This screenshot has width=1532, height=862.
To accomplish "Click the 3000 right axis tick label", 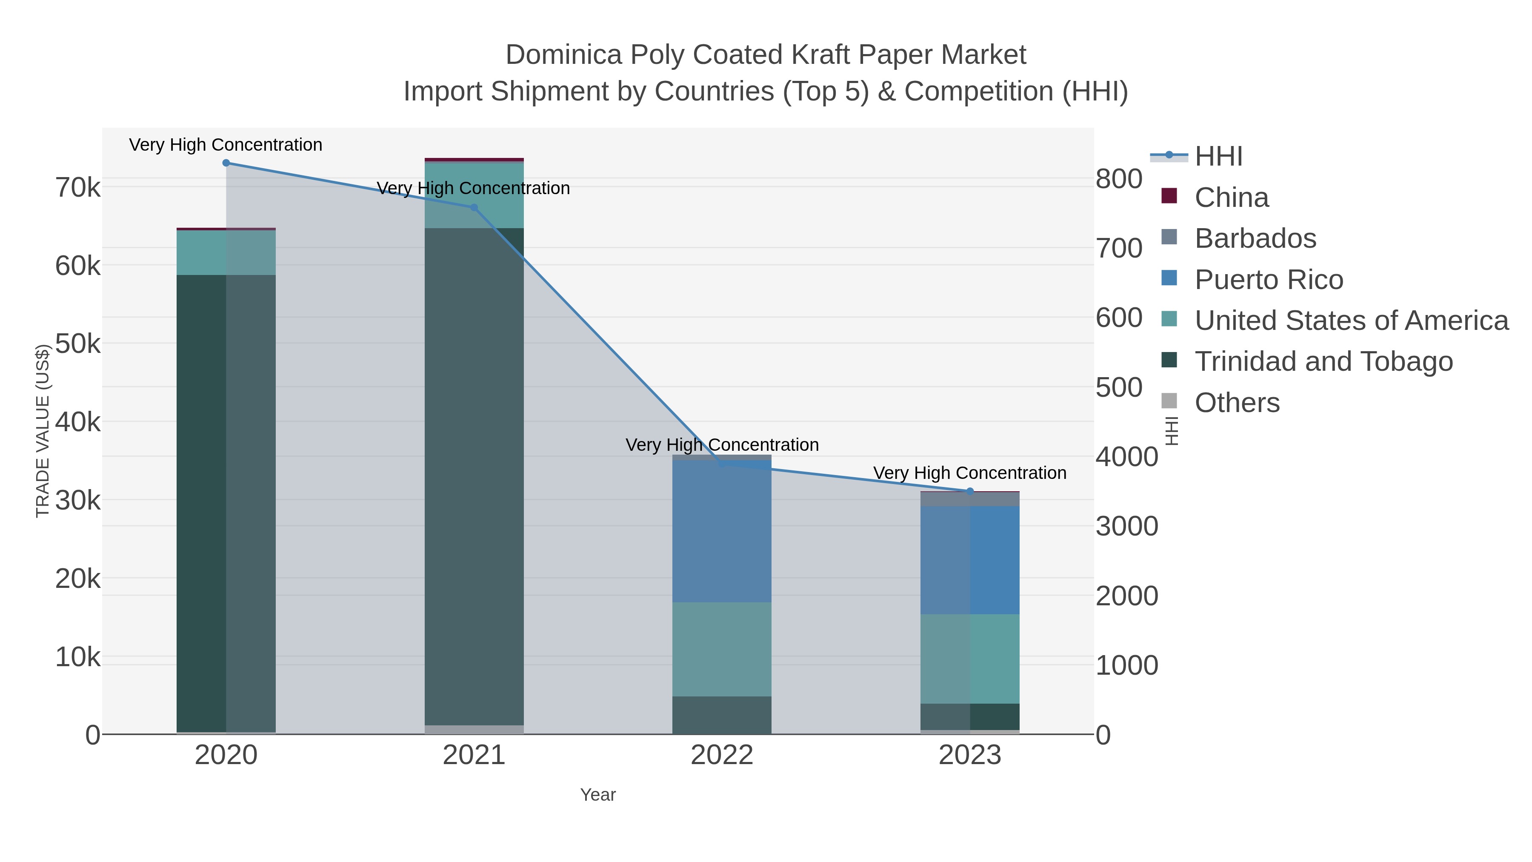I will click(x=1127, y=527).
